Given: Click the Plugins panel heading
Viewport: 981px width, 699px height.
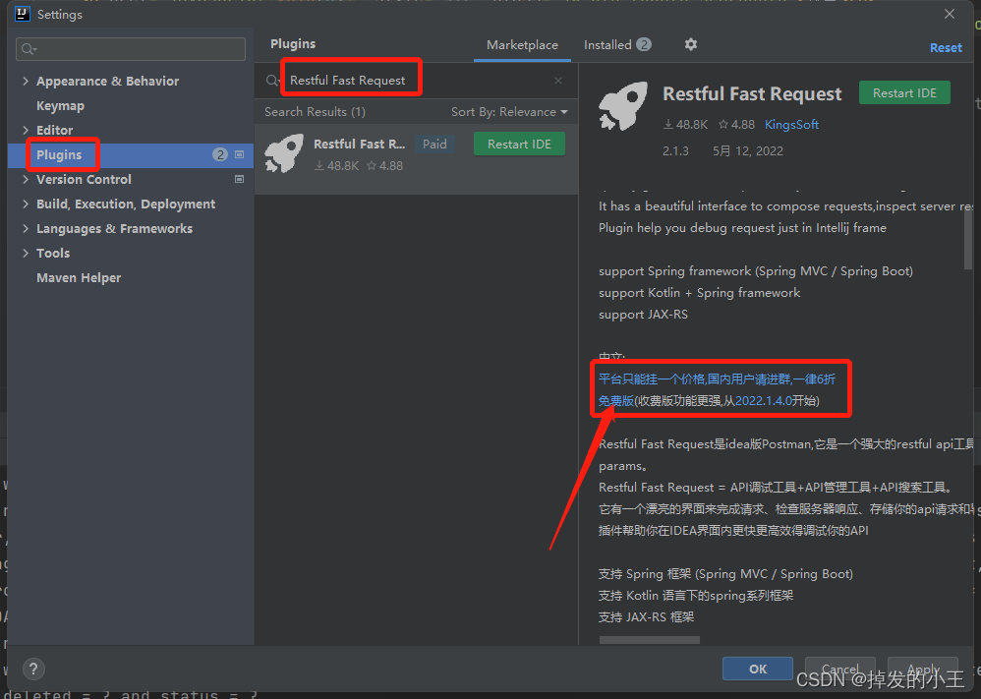Looking at the screenshot, I should pos(293,44).
